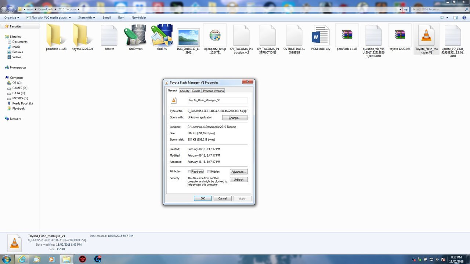Open Internet Explorer from the taskbar

point(22,259)
